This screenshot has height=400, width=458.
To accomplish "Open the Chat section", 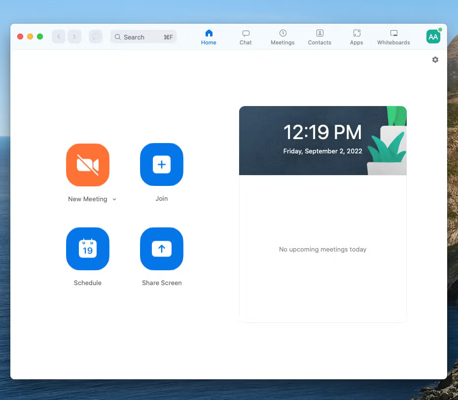I will click(x=246, y=37).
